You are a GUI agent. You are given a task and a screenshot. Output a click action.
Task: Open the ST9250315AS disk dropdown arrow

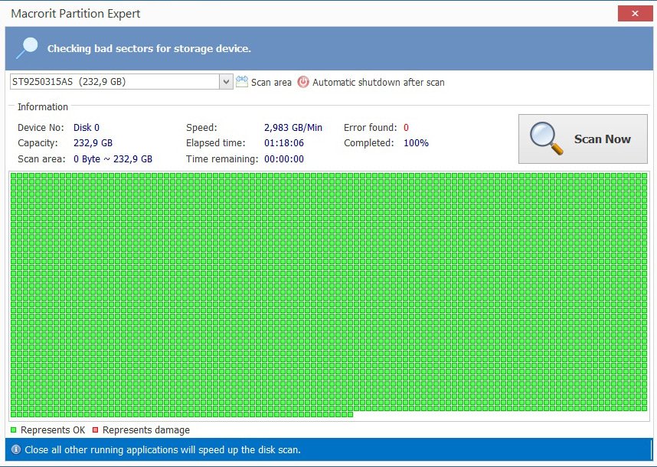tap(226, 82)
